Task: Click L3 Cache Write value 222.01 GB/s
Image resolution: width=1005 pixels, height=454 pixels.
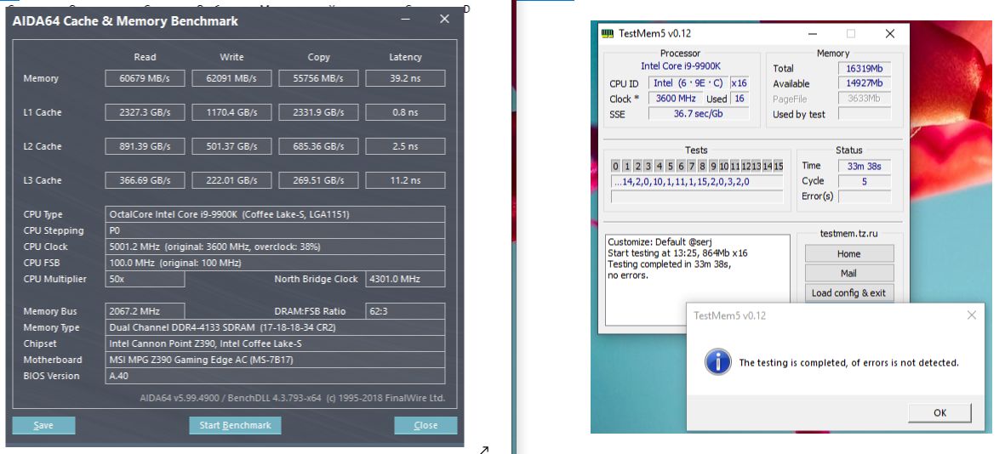Action: [231, 180]
